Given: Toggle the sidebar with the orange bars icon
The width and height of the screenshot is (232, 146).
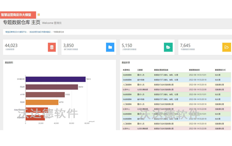Looking at the screenshot, I should tap(39, 15).
